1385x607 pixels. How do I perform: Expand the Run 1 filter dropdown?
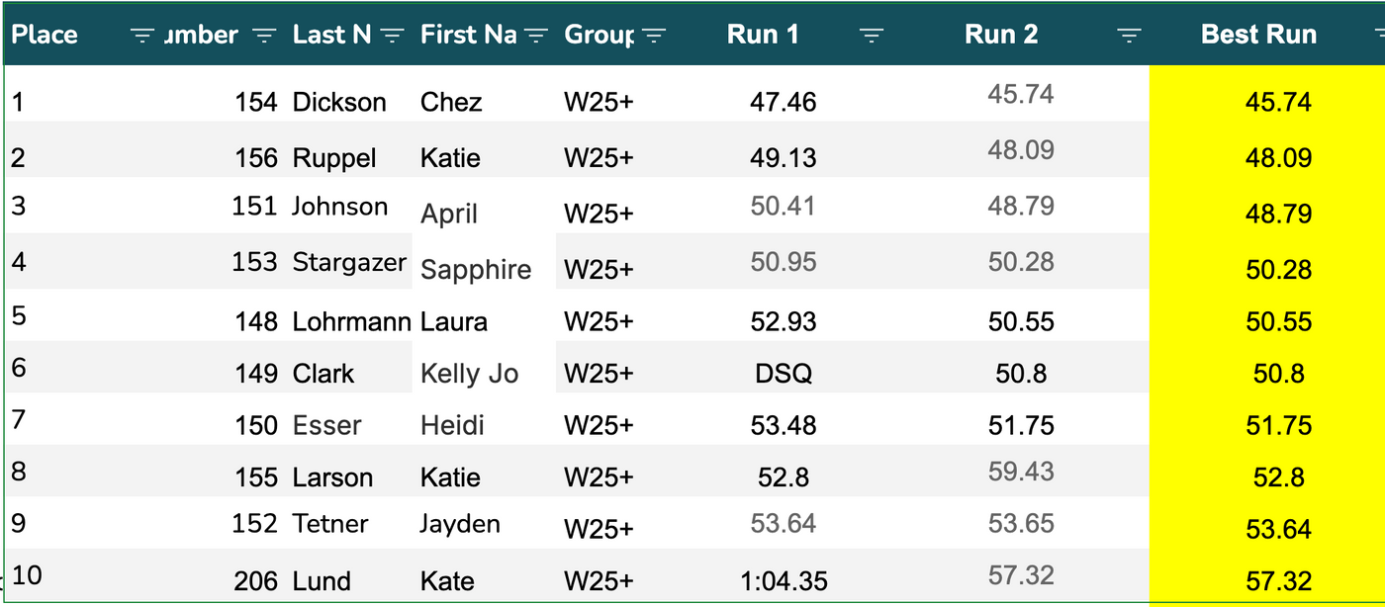click(871, 36)
